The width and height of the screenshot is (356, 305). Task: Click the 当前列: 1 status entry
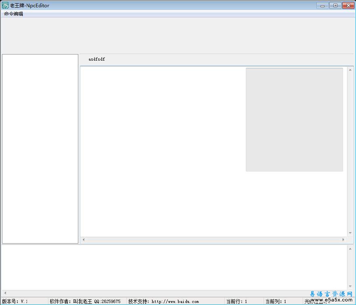point(283,301)
